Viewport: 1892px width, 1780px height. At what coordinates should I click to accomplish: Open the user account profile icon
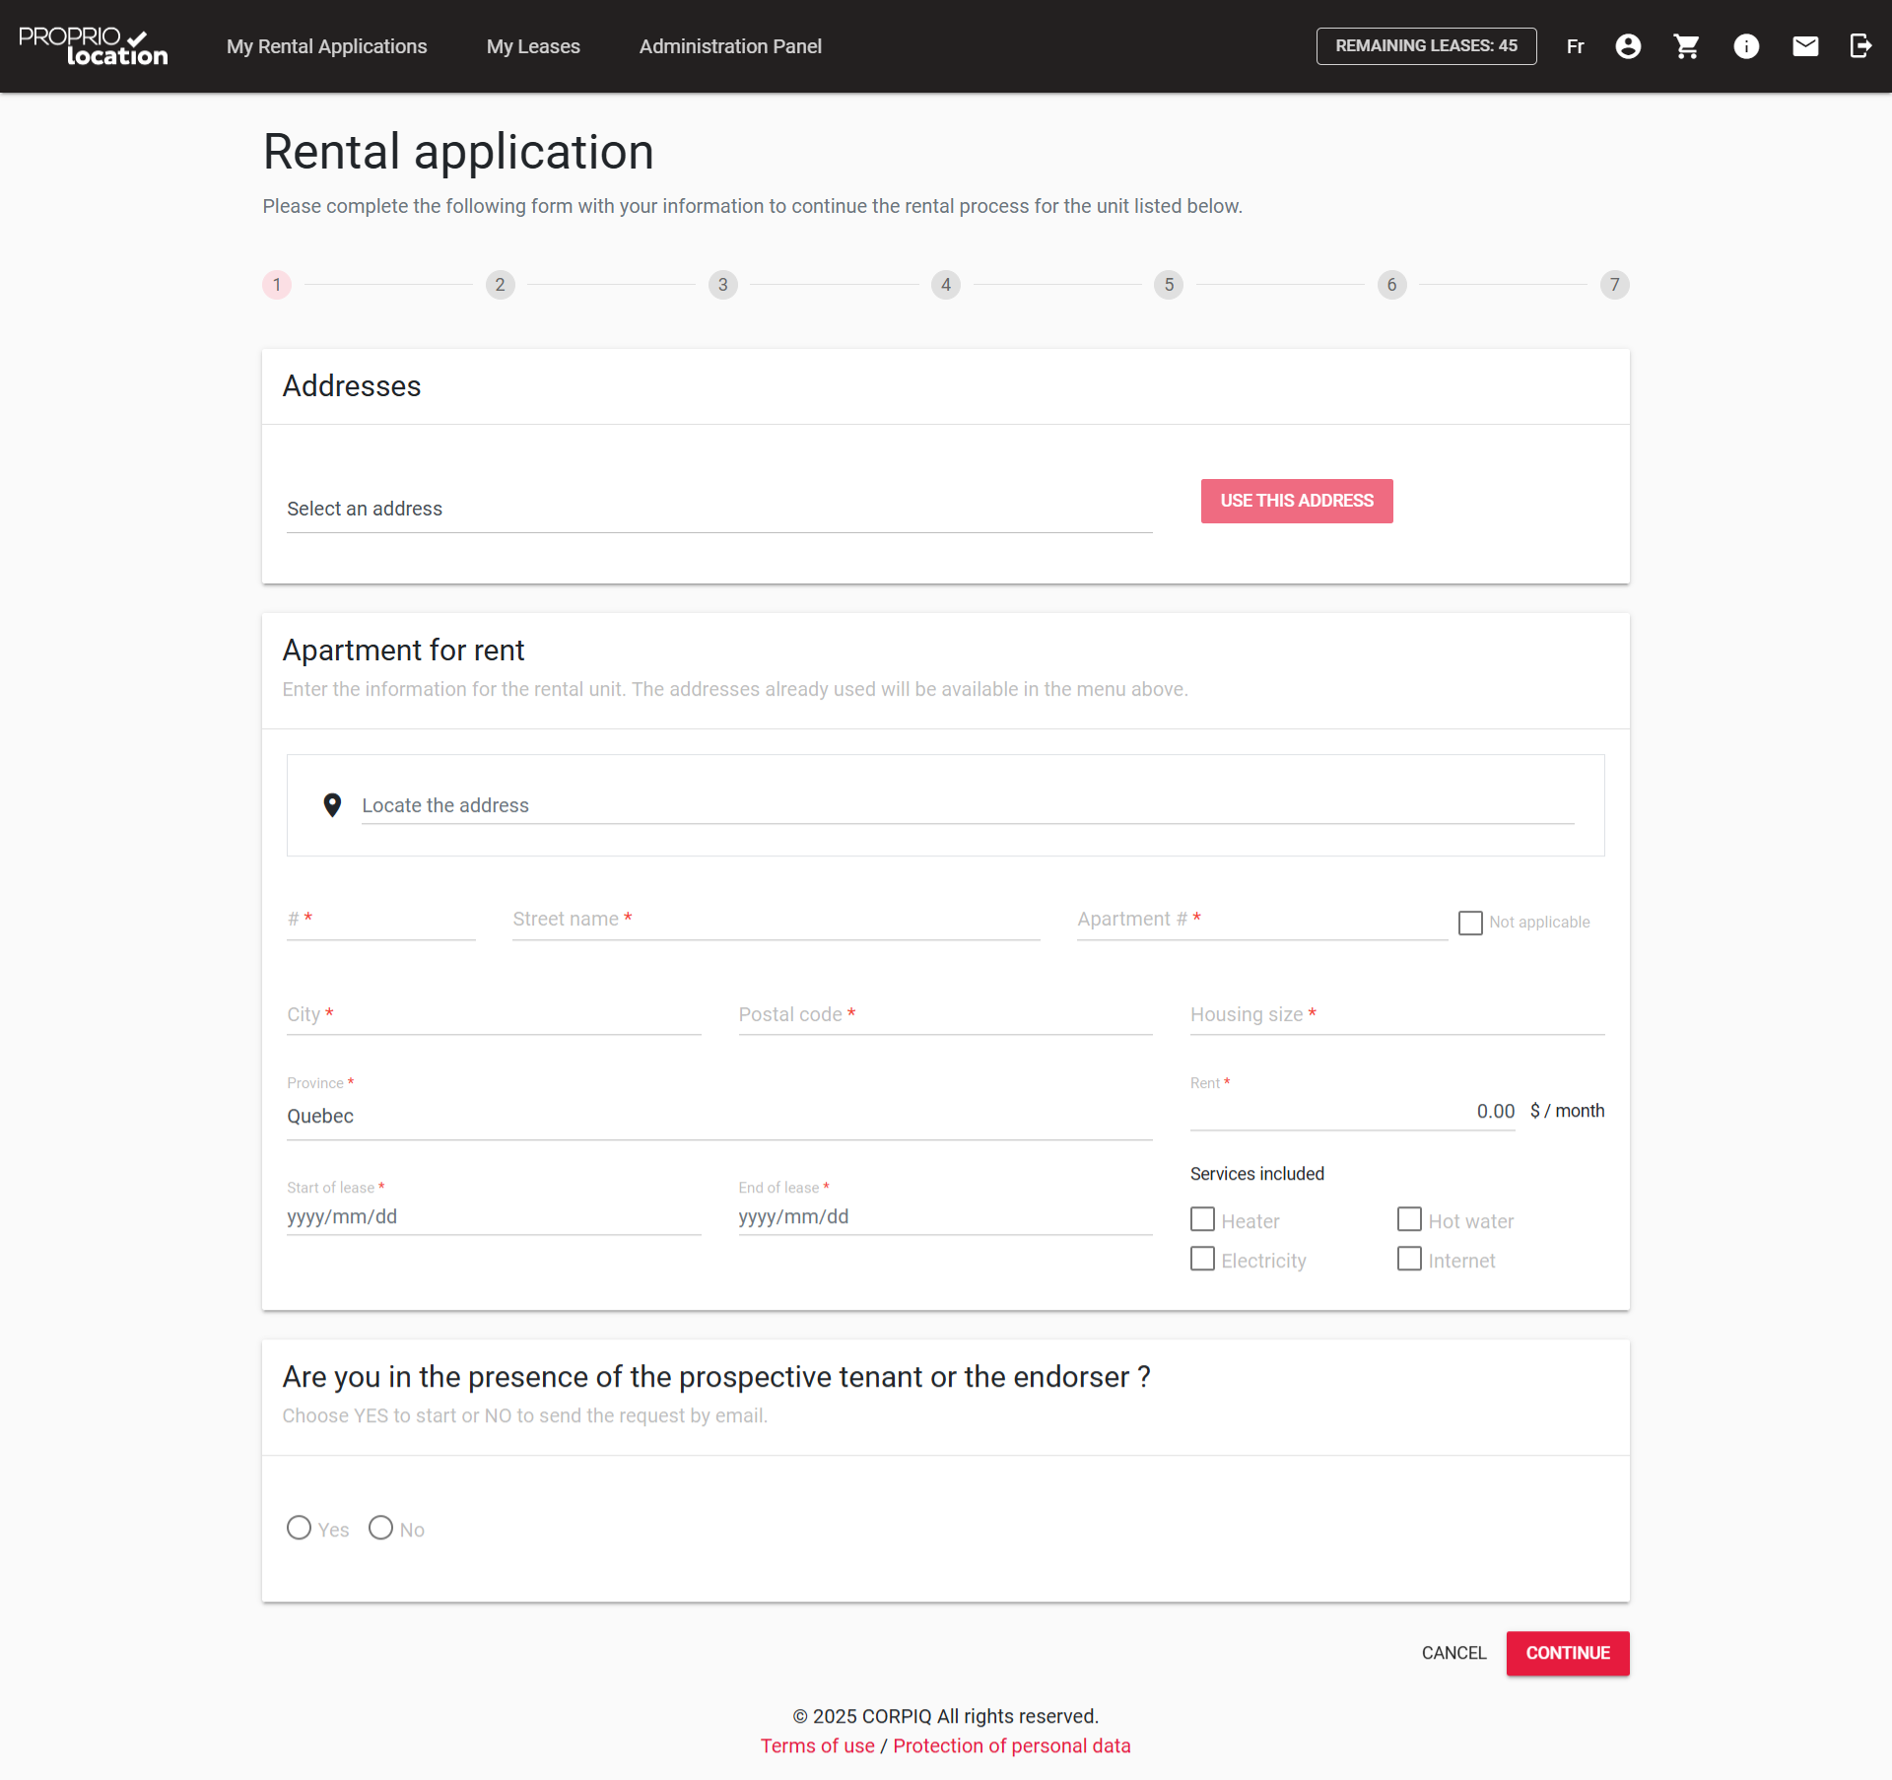pos(1628,46)
